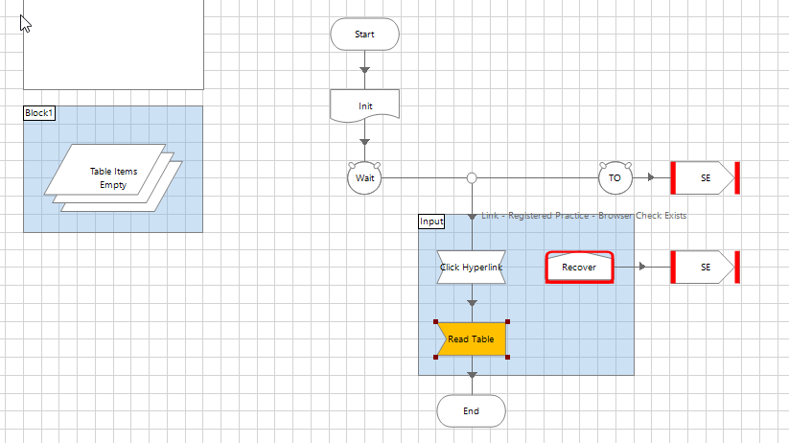Screen dimensions: 789x443
Task: Click the arrow from Recover to SE
Action: coord(642,267)
